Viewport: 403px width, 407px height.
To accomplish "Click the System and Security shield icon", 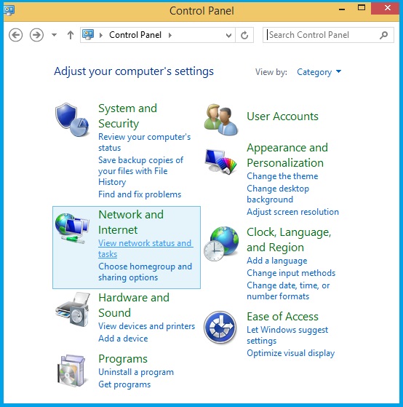I will click(72, 119).
